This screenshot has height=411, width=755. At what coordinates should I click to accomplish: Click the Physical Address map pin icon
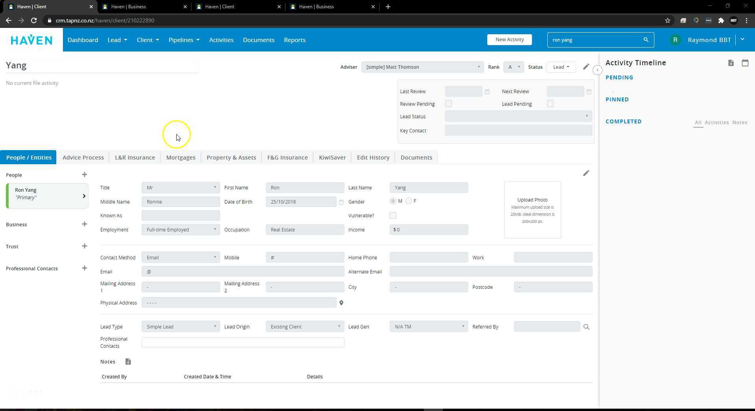coord(341,303)
